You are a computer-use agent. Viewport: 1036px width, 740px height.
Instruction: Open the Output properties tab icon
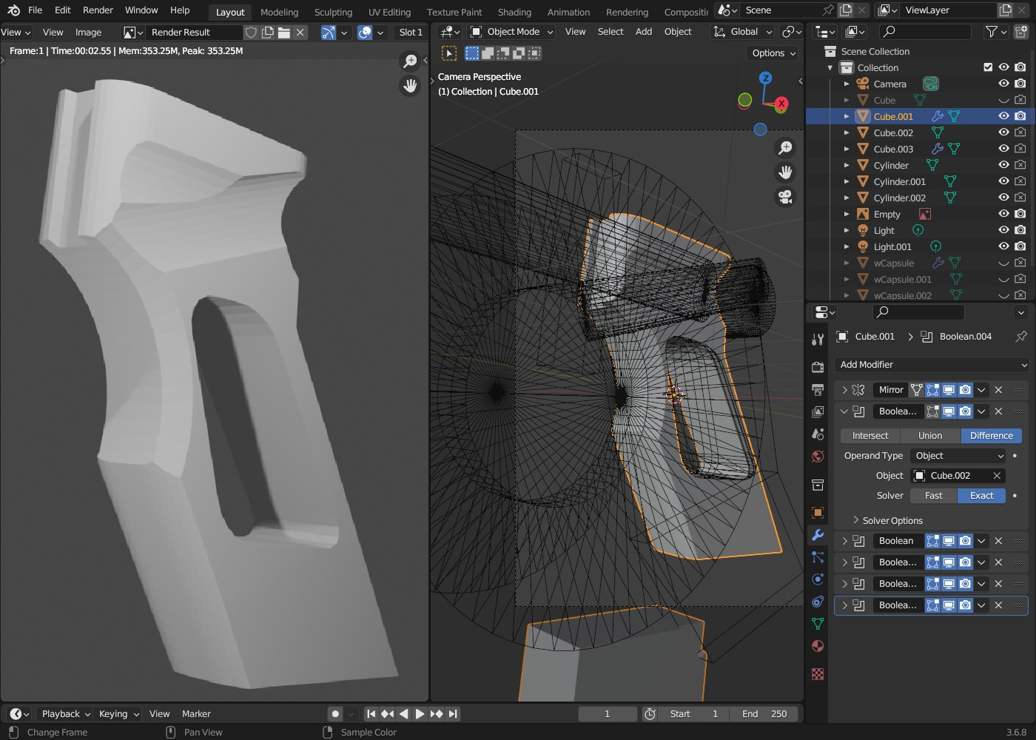click(x=818, y=389)
